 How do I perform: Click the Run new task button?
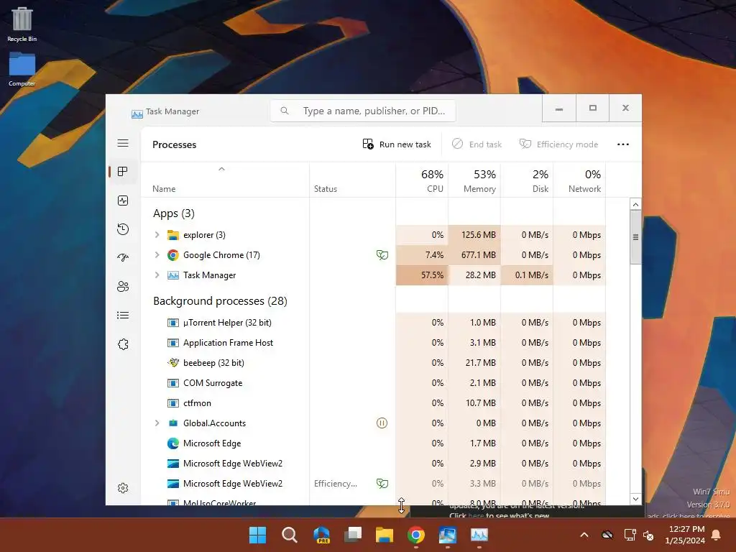[x=397, y=144]
